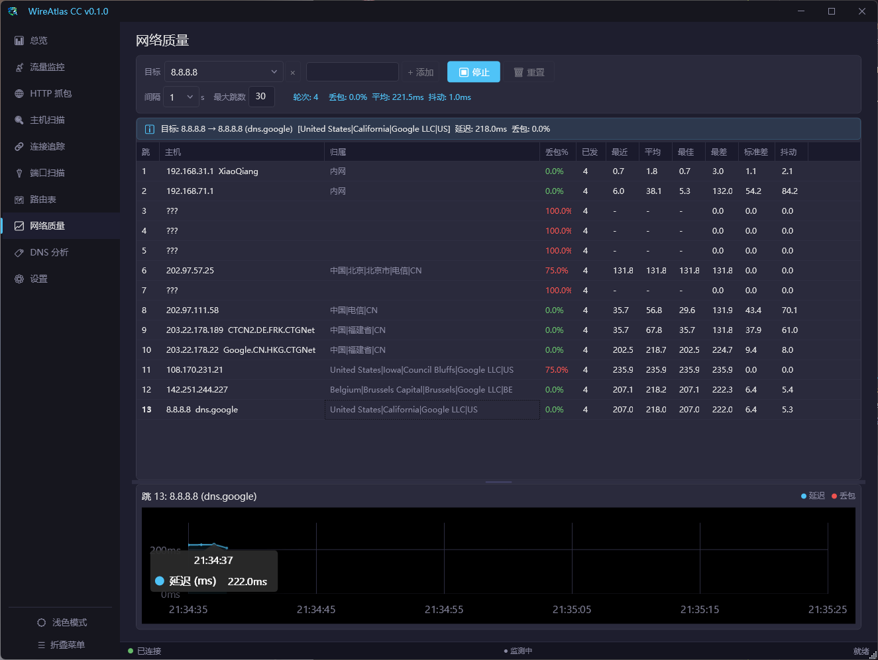This screenshot has width=878, height=660.
Task: Click the 停止 stop button
Action: pos(474,72)
